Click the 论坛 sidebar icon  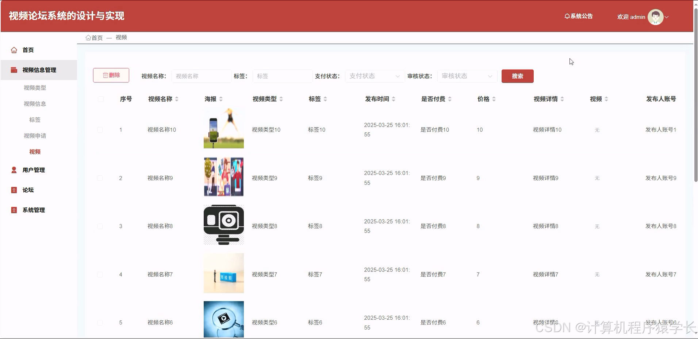click(x=14, y=190)
